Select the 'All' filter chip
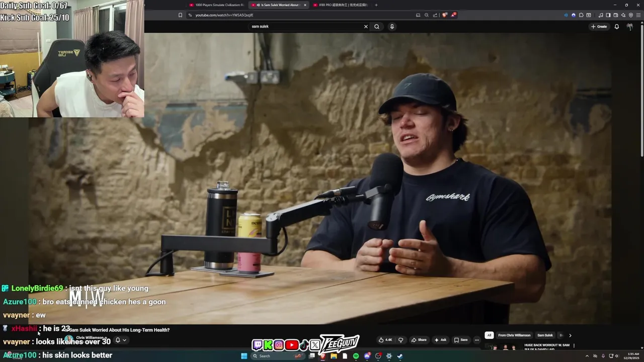Image resolution: width=644 pixels, height=362 pixels. tap(489, 335)
